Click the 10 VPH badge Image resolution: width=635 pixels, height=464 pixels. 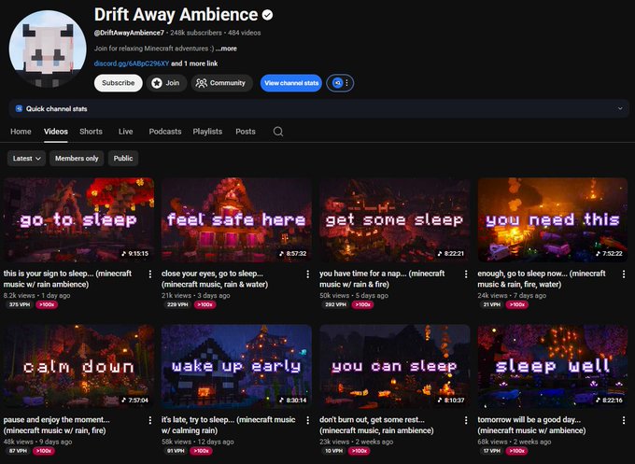coord(333,451)
